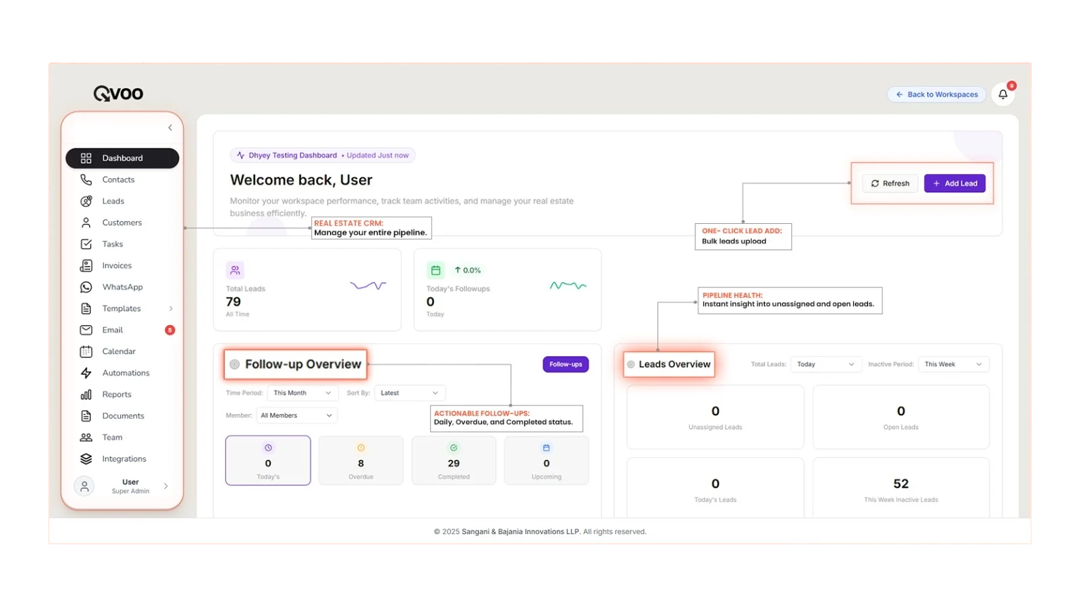Click the red Email unread badge
The width and height of the screenshot is (1080, 607).
(170, 330)
